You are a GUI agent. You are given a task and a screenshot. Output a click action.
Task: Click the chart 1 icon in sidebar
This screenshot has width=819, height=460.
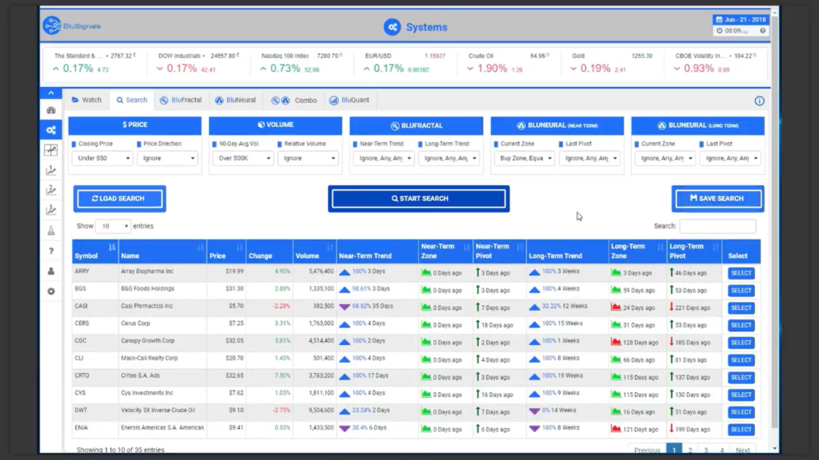pyautogui.click(x=51, y=170)
